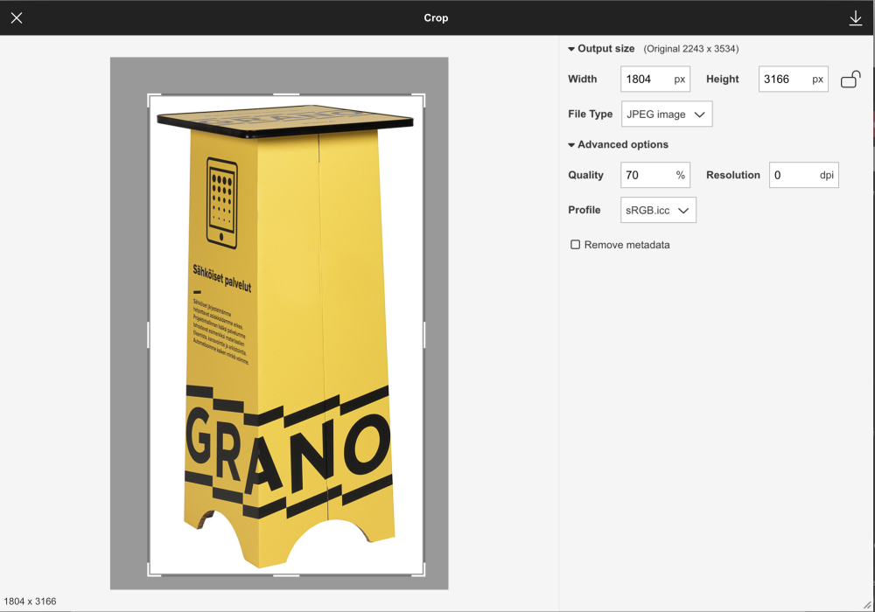Open the Profile sRGB.icc dropdown
The height and width of the screenshot is (612, 875).
click(x=658, y=210)
